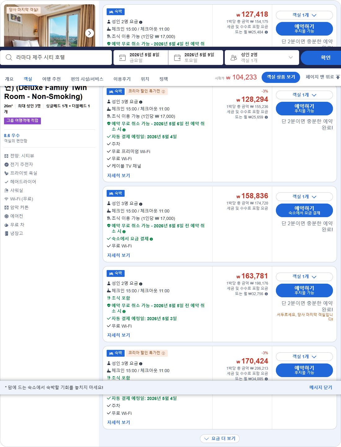Click the 숙박 bed badge in ₩158,836 rate card
Screen dimensions: 341x447
click(x=116, y=193)
